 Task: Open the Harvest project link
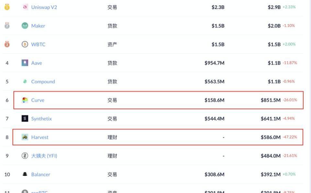point(40,137)
